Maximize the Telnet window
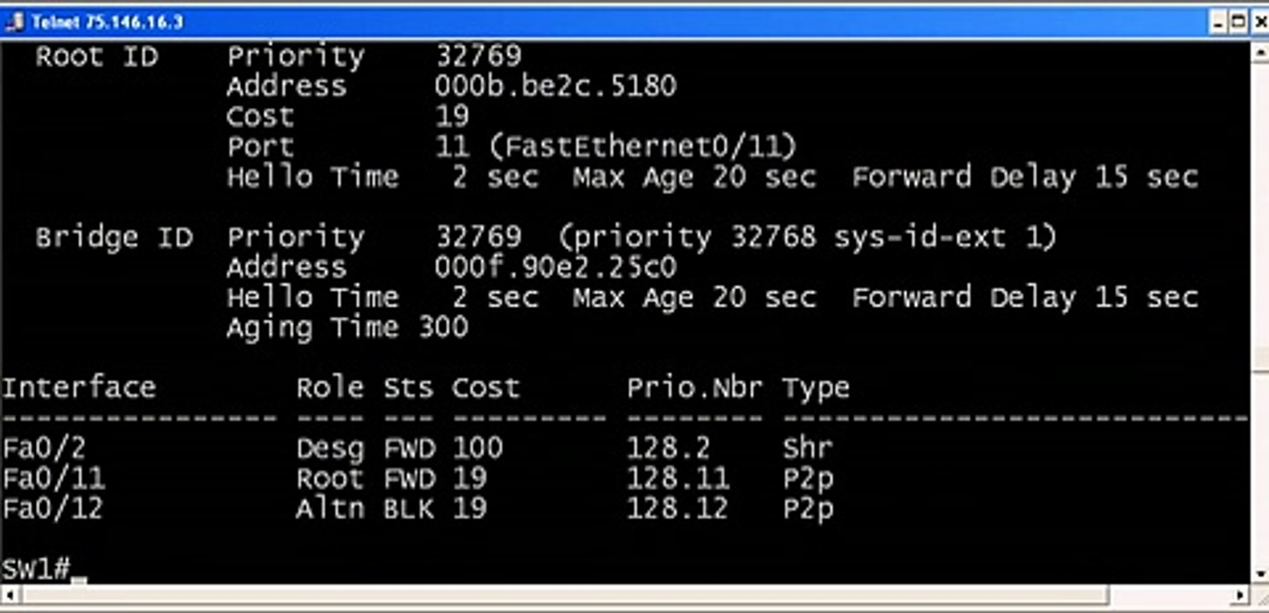 [x=1240, y=22]
